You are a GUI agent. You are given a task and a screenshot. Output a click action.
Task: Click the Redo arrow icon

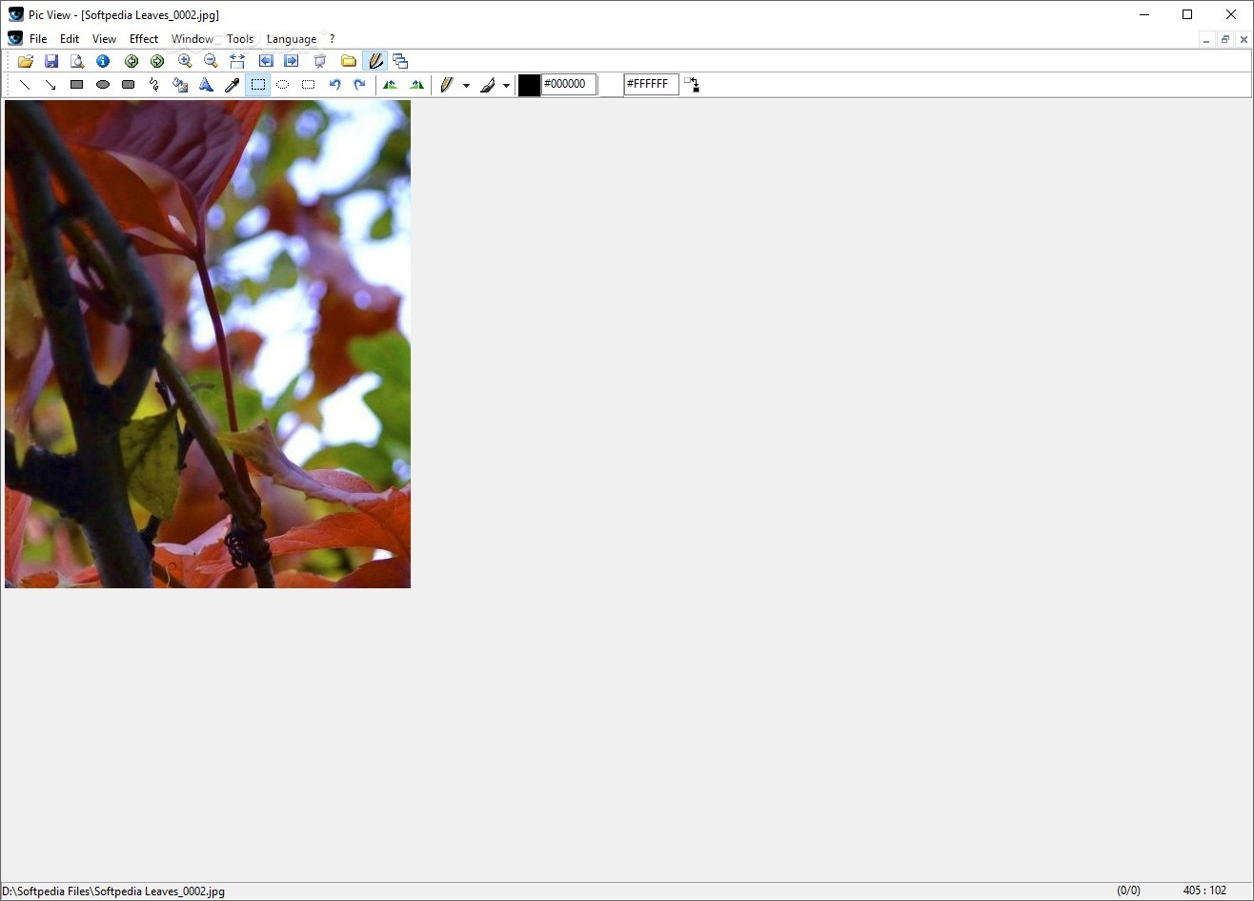click(x=360, y=85)
